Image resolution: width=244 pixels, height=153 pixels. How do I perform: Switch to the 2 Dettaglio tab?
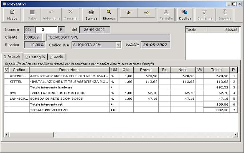pos(35,57)
